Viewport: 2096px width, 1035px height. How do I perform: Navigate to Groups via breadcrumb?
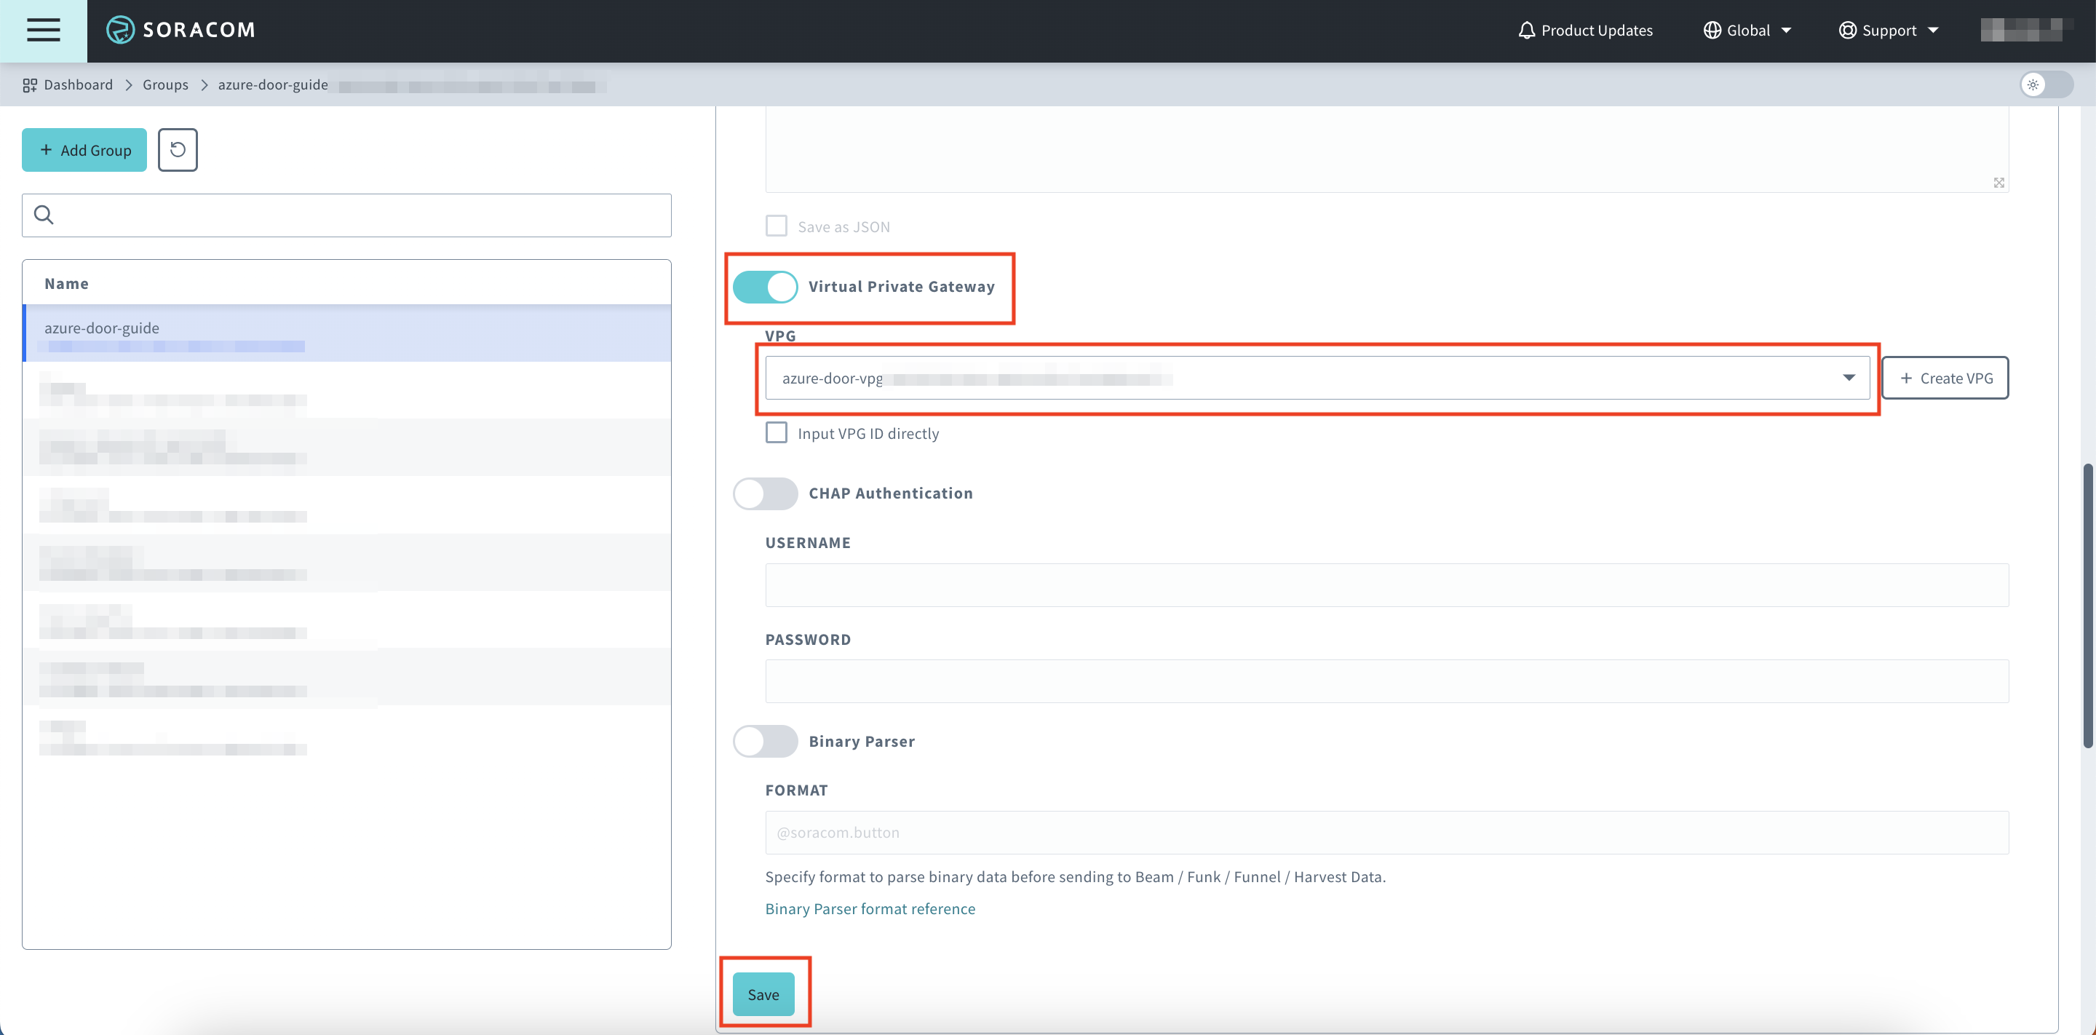coord(165,84)
